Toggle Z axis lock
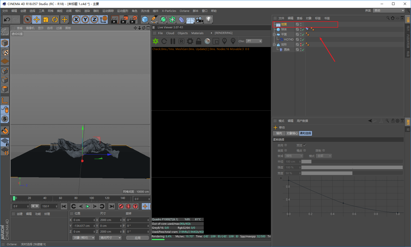Image resolution: width=411 pixels, height=247 pixels. 94,19
